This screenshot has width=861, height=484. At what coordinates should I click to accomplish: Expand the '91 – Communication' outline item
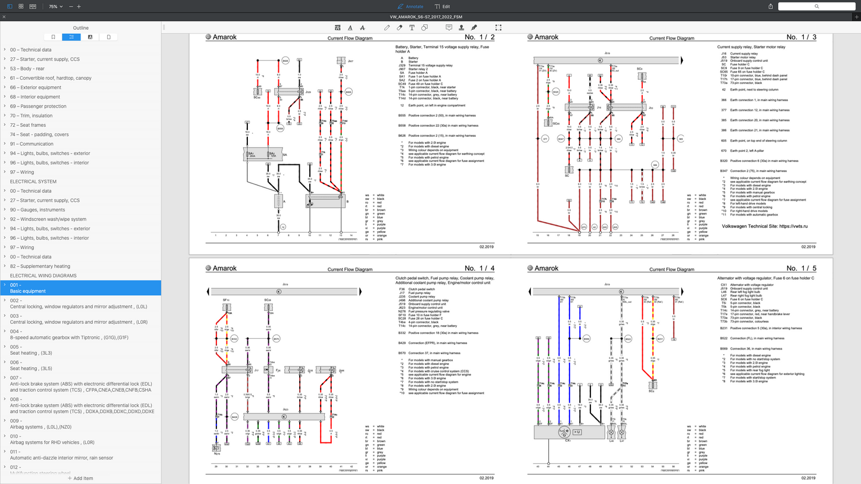pyautogui.click(x=5, y=143)
